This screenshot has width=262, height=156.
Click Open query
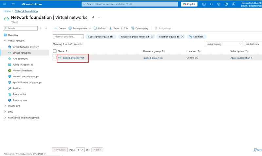click(140, 28)
